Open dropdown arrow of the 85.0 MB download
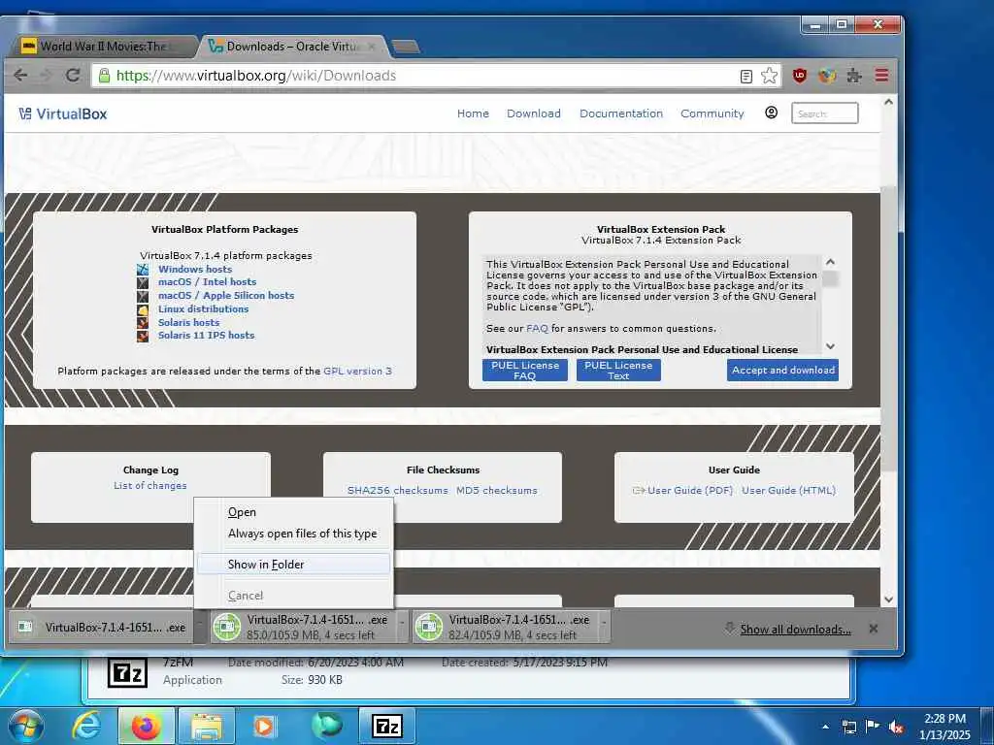The width and height of the screenshot is (994, 745). tap(402, 627)
